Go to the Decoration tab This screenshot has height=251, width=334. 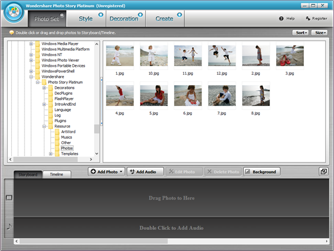point(124,18)
